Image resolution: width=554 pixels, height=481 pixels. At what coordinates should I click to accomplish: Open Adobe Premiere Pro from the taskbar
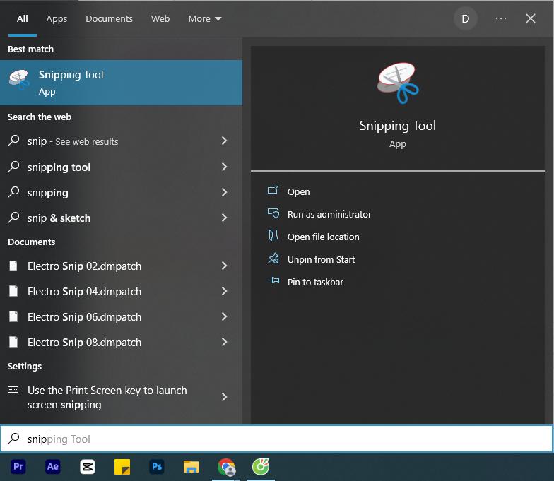[x=18, y=466]
